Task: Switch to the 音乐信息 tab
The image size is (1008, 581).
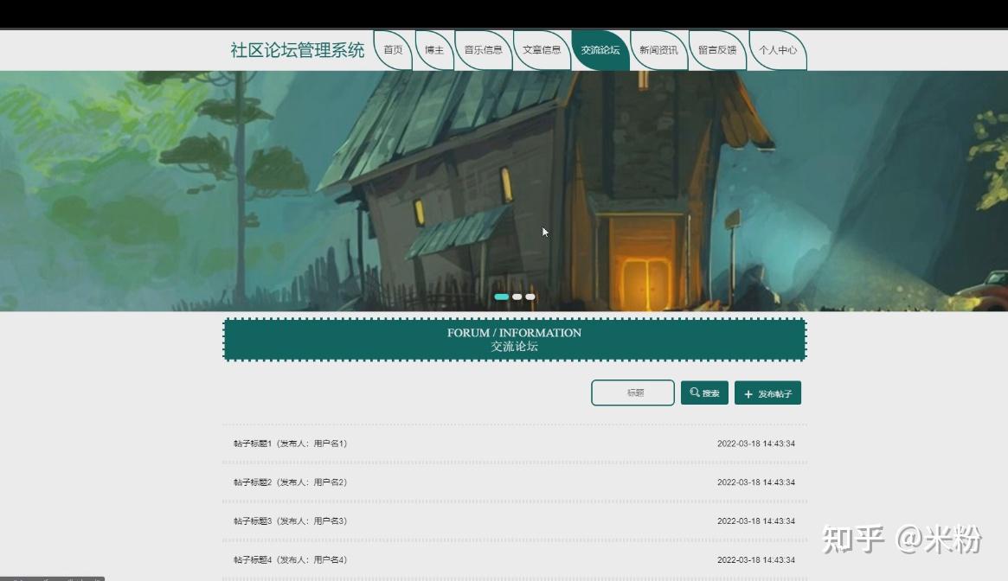Action: click(x=484, y=50)
